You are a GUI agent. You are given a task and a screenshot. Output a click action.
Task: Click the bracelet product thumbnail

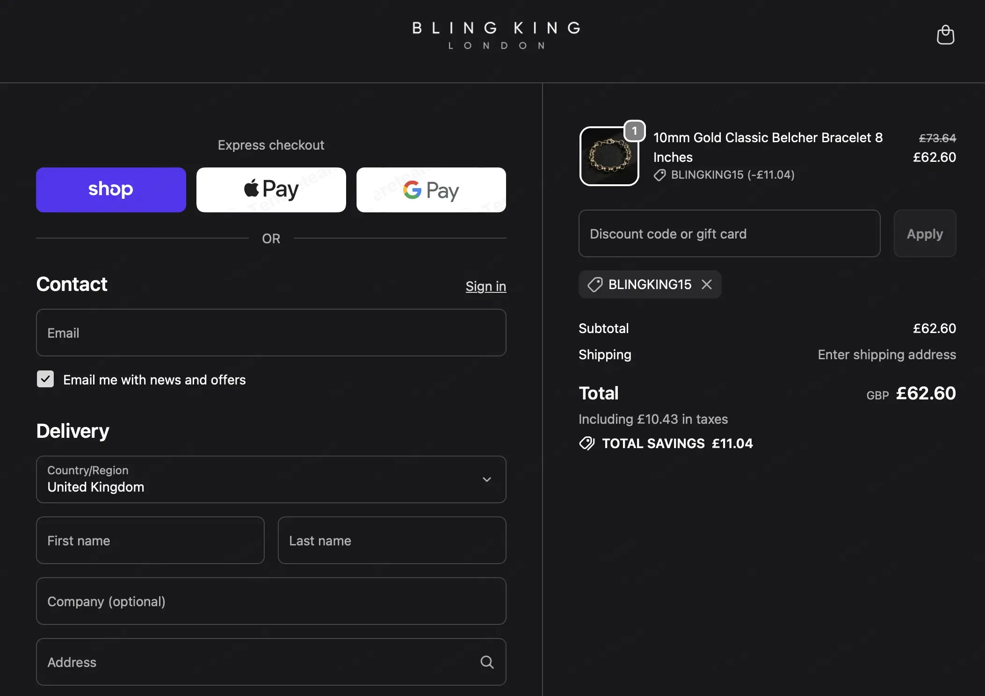tap(609, 156)
